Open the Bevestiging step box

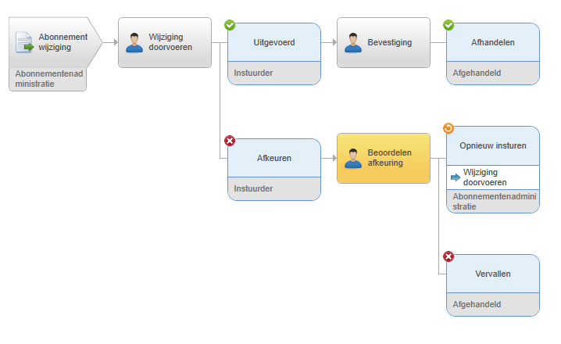[x=384, y=42]
